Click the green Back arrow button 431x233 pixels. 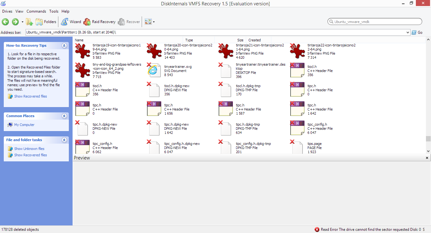[x=5, y=22]
